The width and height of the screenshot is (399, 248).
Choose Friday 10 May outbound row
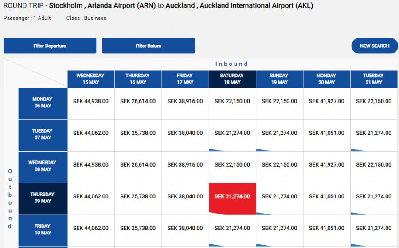click(x=43, y=229)
